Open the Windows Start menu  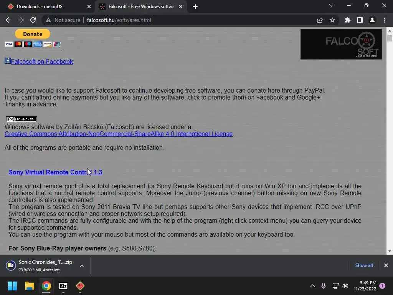[12, 286]
